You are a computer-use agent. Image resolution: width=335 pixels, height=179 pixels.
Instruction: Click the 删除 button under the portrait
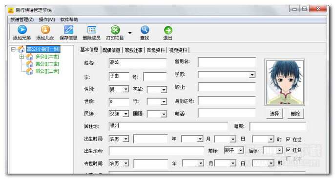[x=295, y=114]
